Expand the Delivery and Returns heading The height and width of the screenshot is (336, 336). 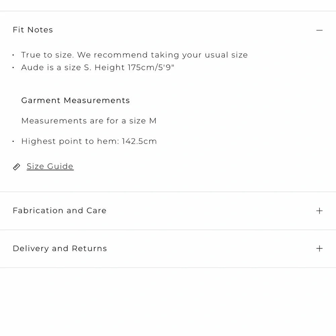60,249
